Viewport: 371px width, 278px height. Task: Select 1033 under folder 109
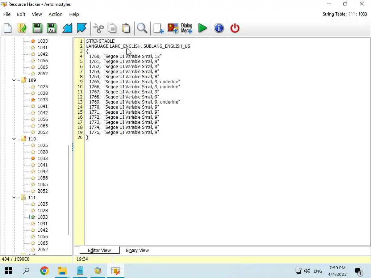click(x=43, y=100)
